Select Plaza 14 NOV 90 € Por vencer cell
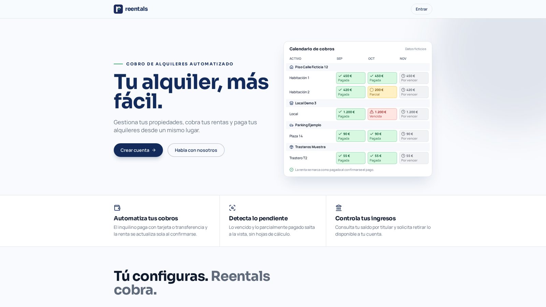The height and width of the screenshot is (307, 546). coord(414,136)
